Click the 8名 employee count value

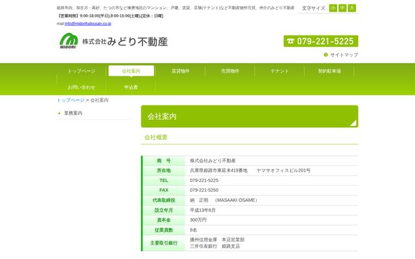point(193,230)
